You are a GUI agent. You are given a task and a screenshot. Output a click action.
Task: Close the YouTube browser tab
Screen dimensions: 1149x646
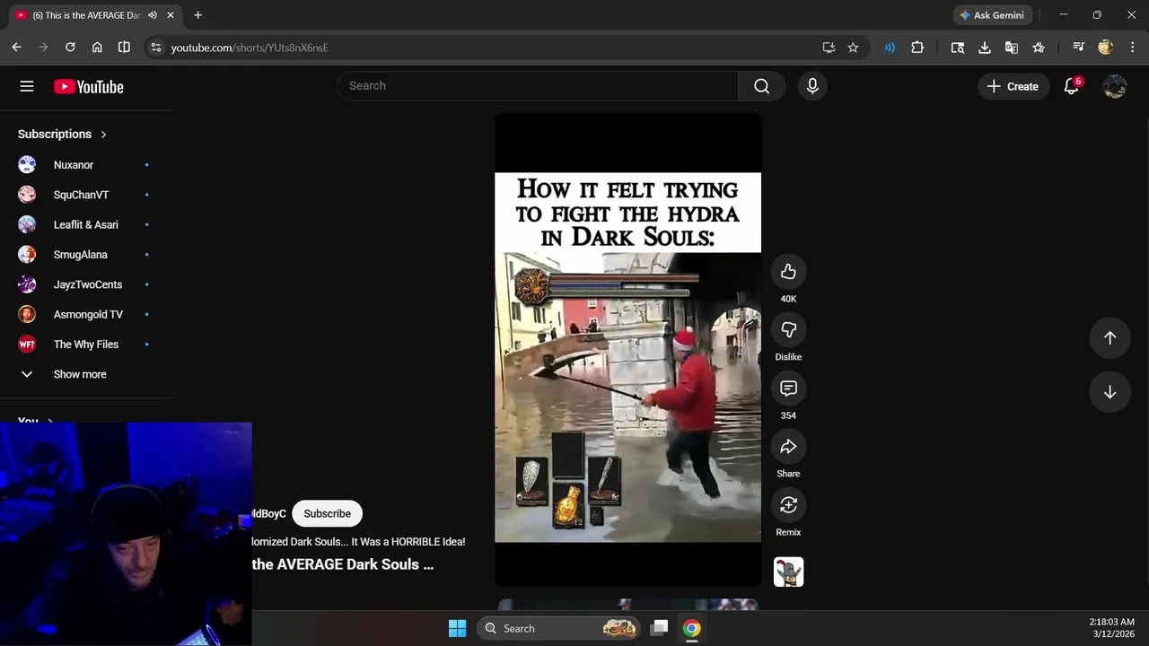[171, 15]
